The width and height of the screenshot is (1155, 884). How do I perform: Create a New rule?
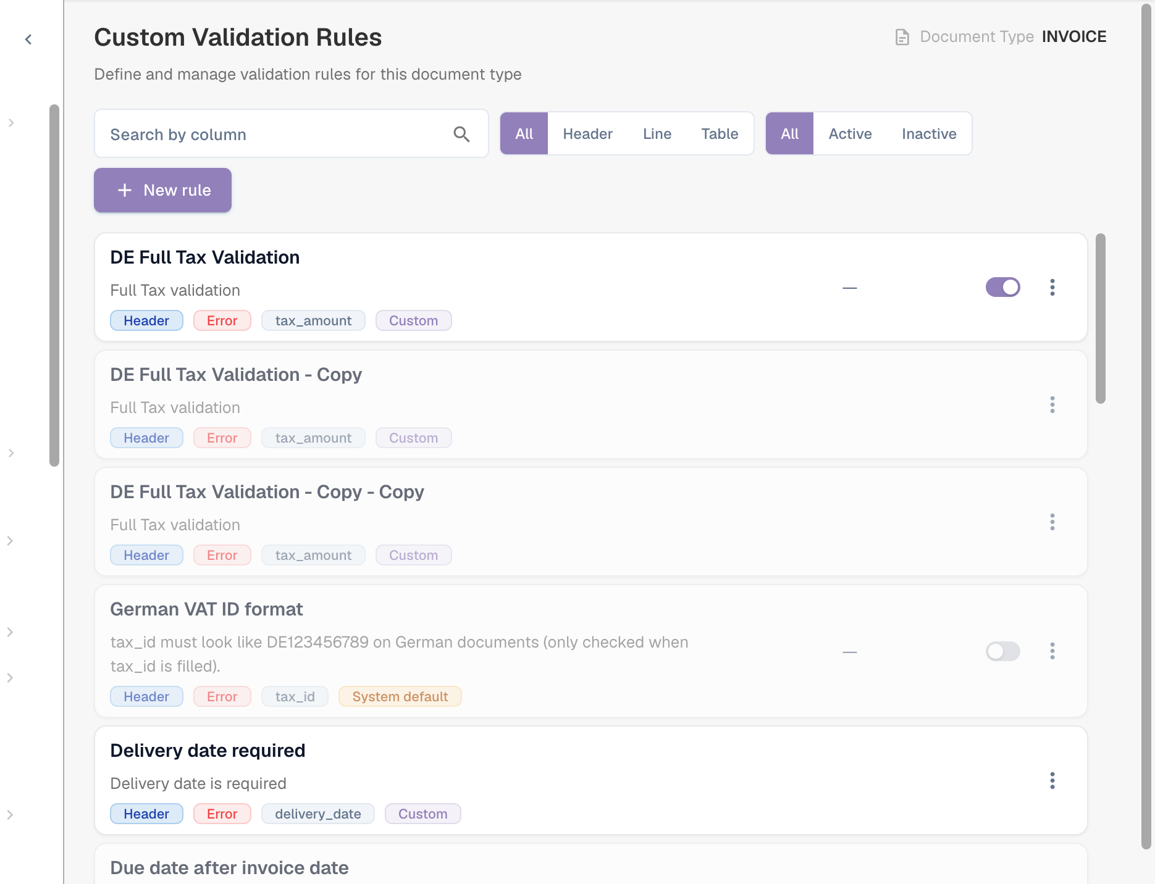click(x=162, y=190)
